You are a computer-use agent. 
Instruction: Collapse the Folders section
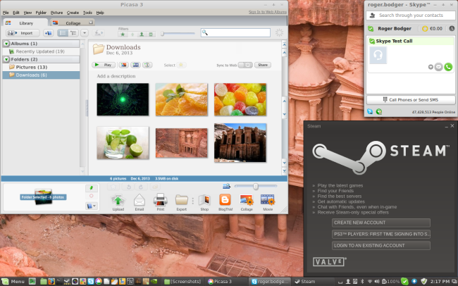6,59
